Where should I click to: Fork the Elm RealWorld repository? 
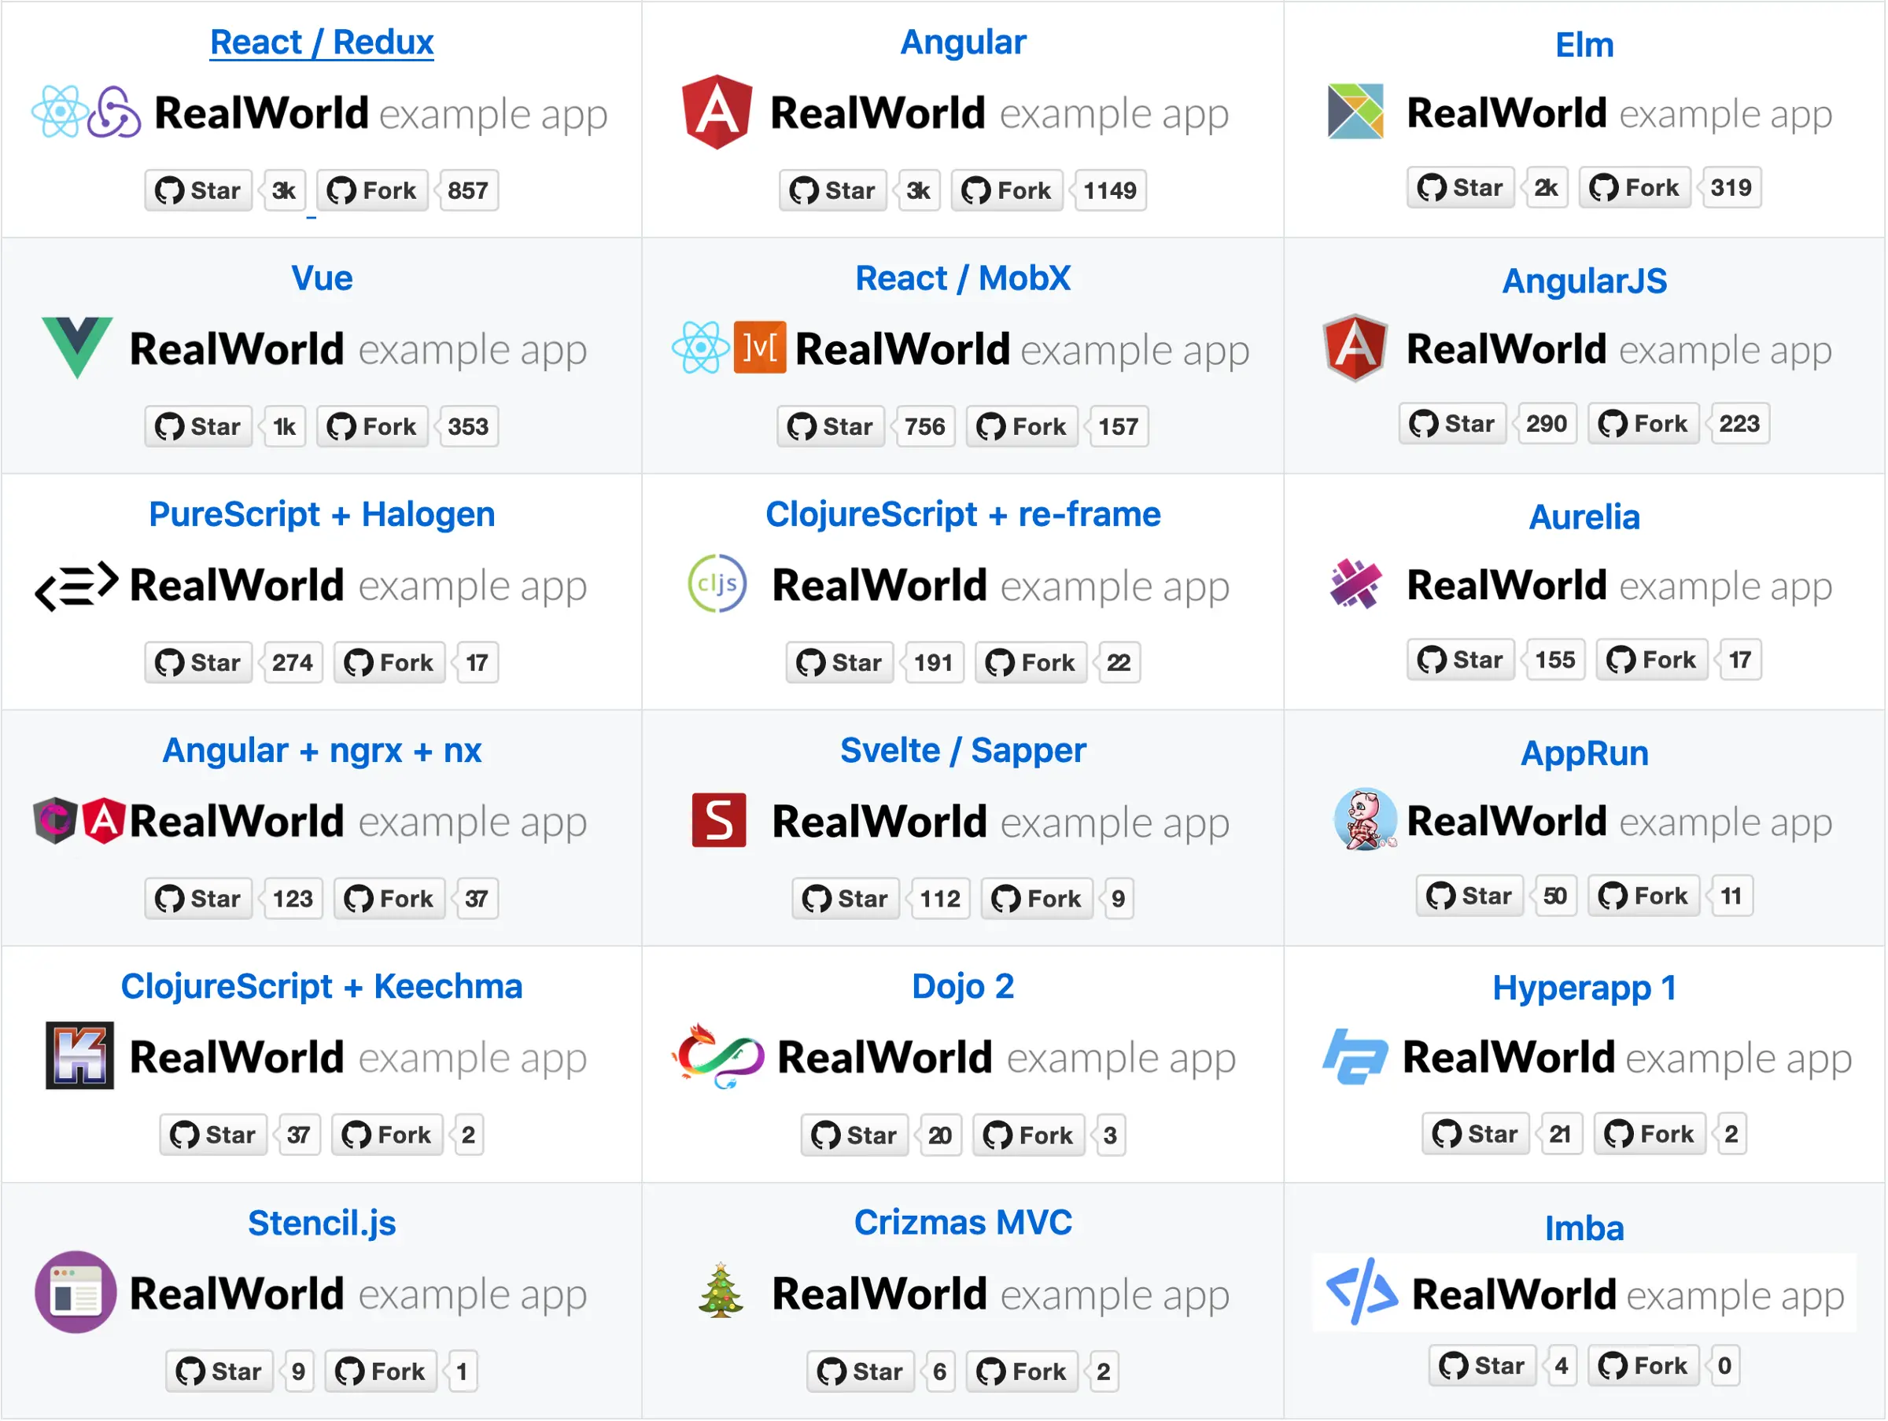[x=1634, y=187]
